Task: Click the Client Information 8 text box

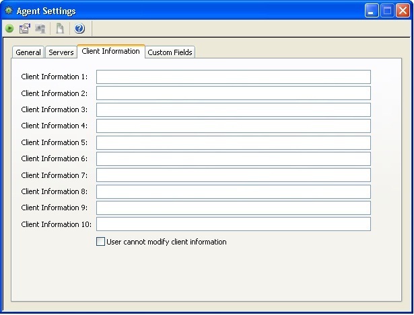Action: [234, 191]
